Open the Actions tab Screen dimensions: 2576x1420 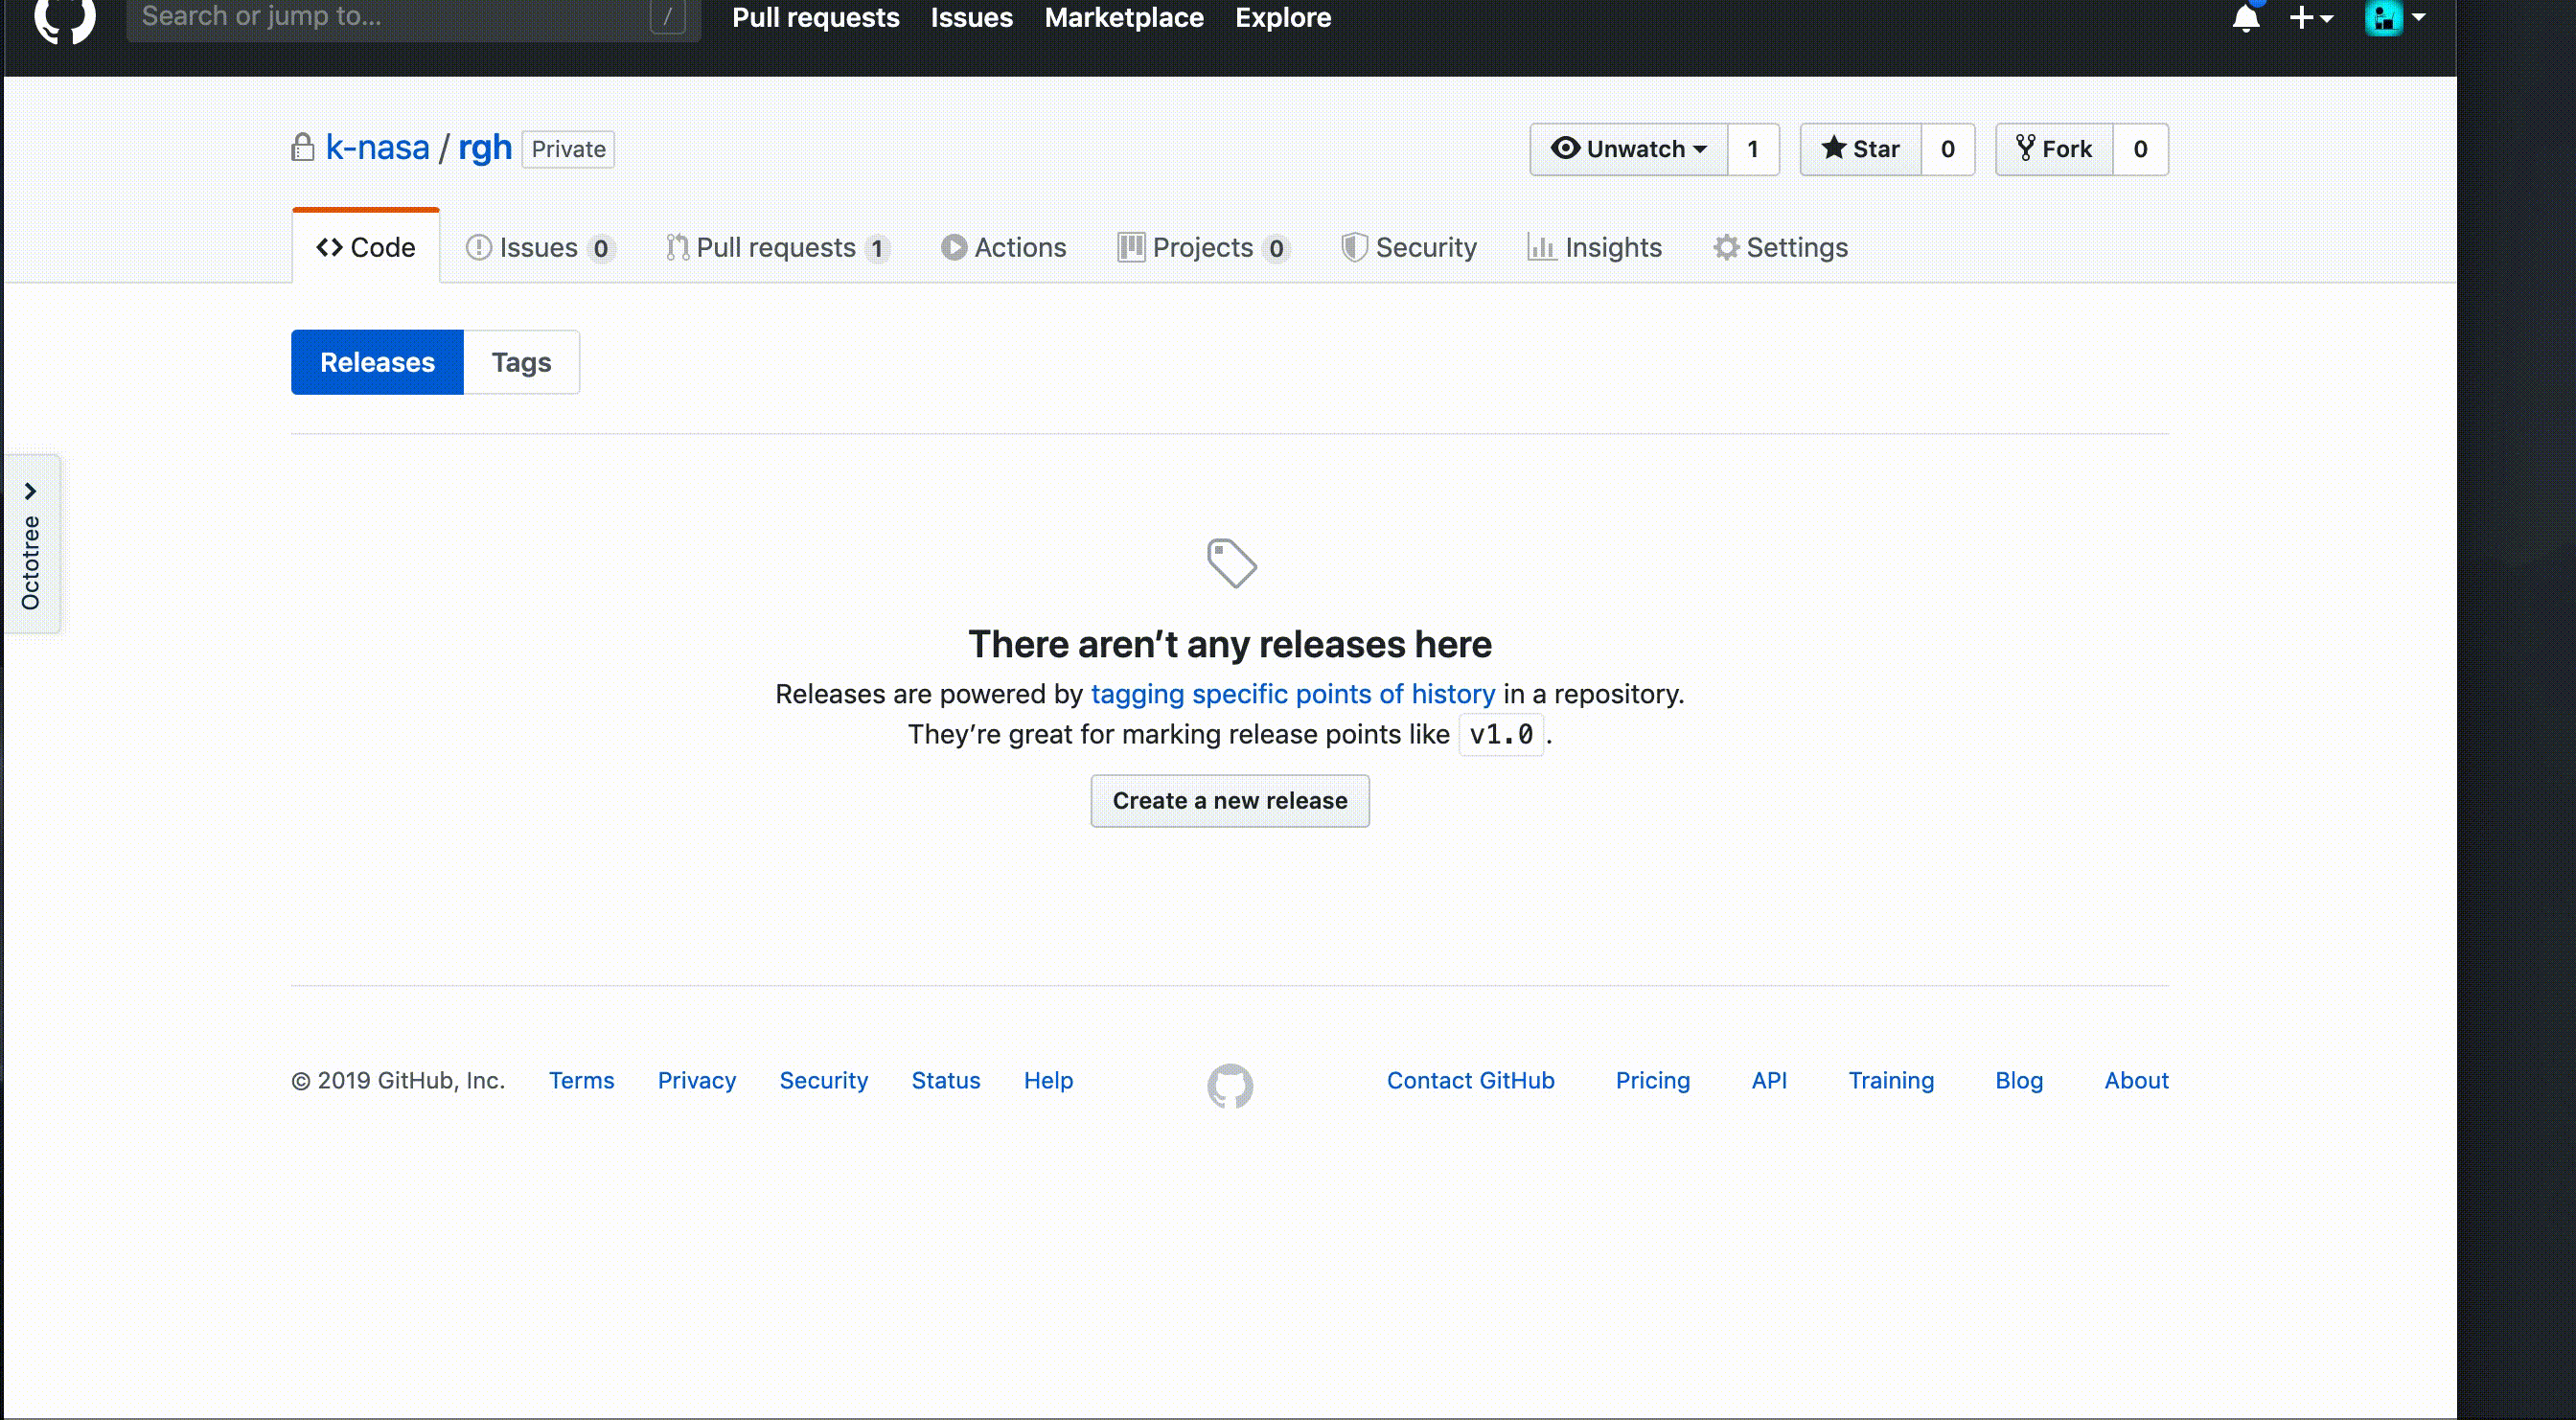1004,247
